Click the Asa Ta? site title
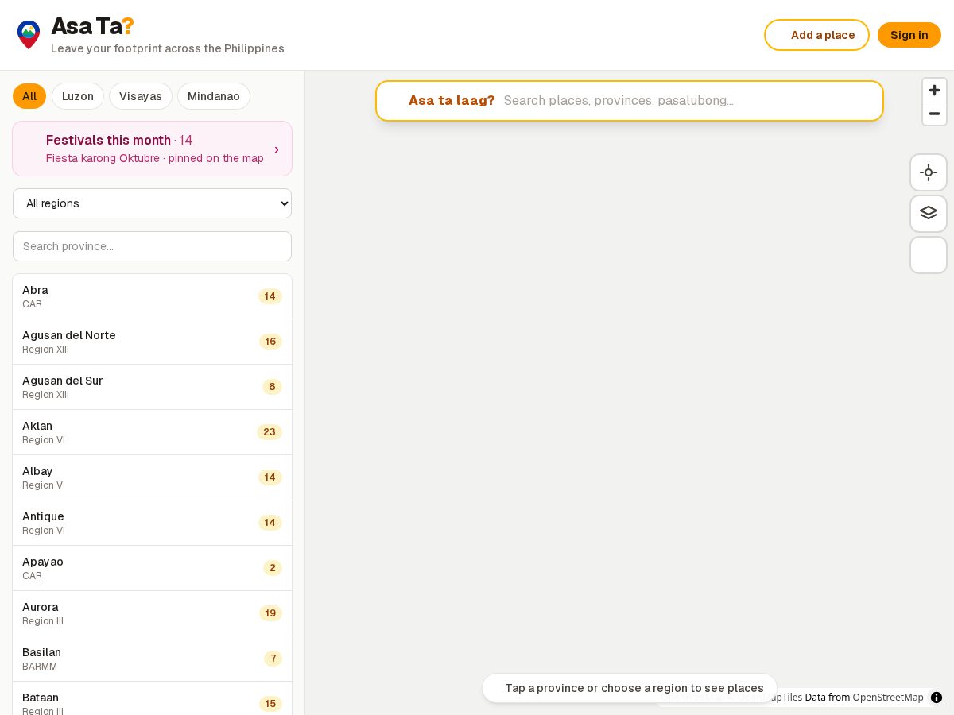The height and width of the screenshot is (715, 954). click(92, 26)
